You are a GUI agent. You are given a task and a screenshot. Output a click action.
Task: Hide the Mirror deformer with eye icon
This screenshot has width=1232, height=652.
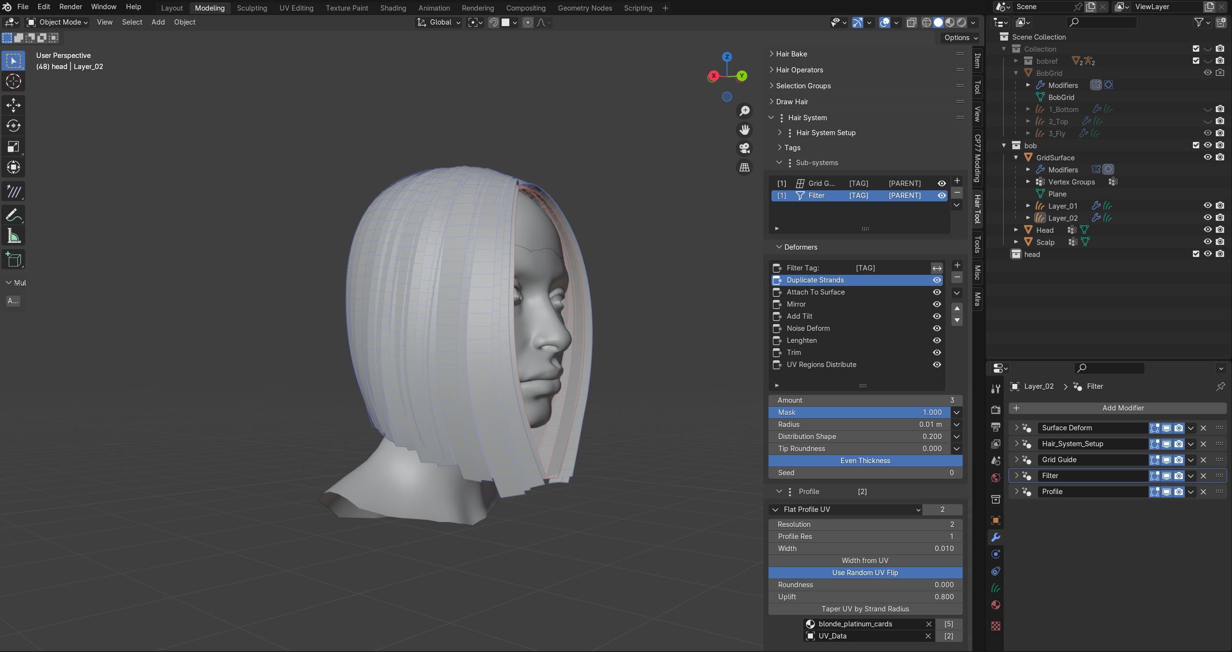[937, 304]
